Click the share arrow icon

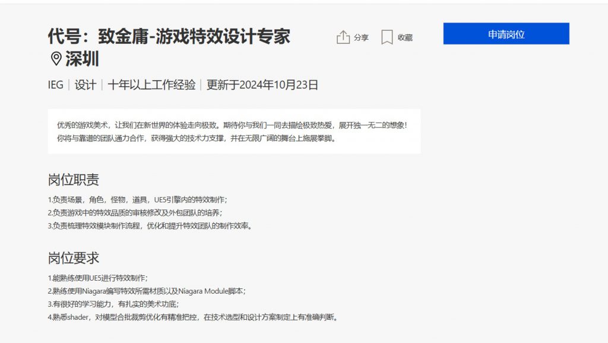[343, 37]
